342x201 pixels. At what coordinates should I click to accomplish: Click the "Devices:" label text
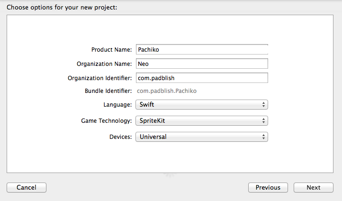click(121, 137)
